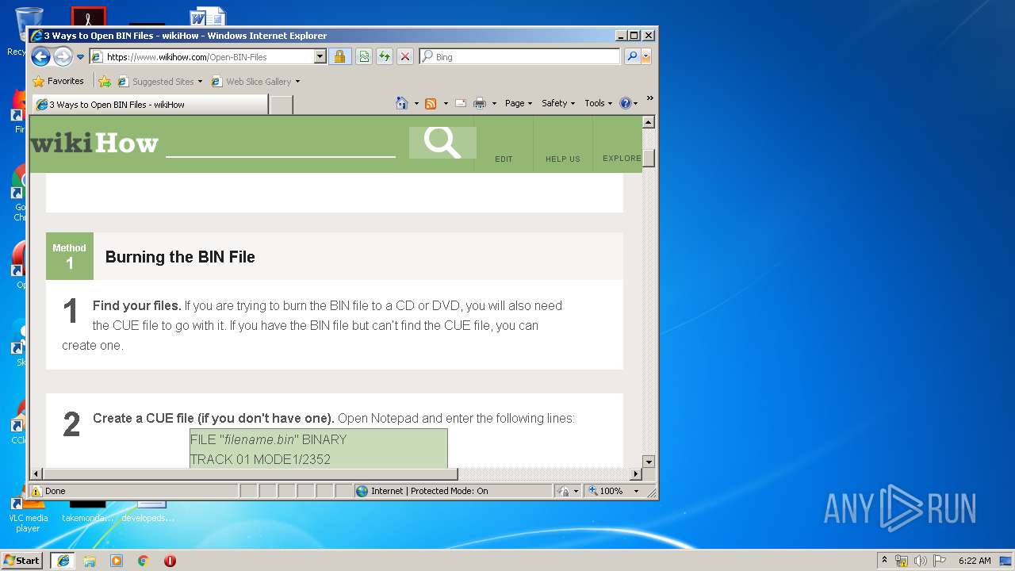Open Google Chrome from taskbar

(x=144, y=561)
